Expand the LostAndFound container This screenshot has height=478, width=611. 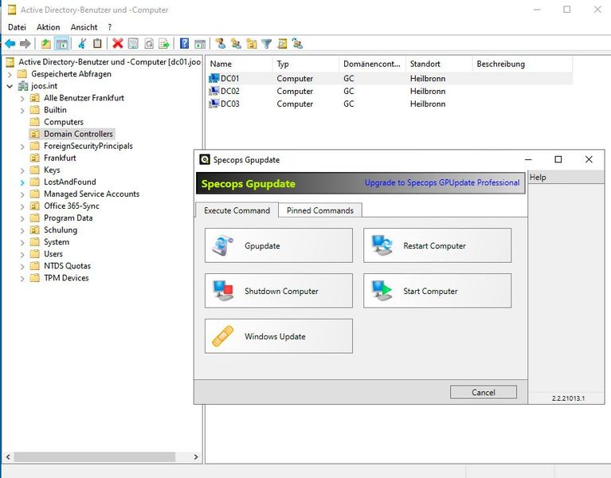22,182
